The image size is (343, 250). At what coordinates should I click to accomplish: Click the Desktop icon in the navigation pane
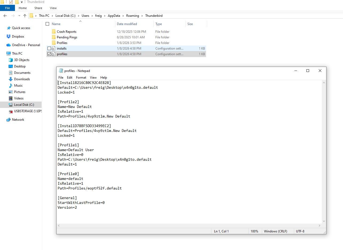pos(11,66)
